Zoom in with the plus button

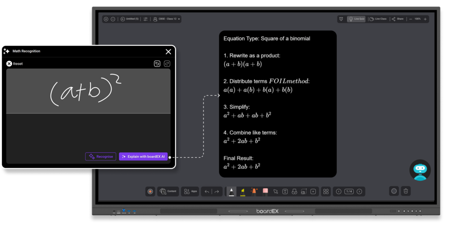point(425,19)
